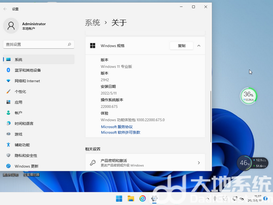The height and width of the screenshot is (205, 273).
Task: Open 产品密钥和激活 settings
Action: [x=145, y=162]
